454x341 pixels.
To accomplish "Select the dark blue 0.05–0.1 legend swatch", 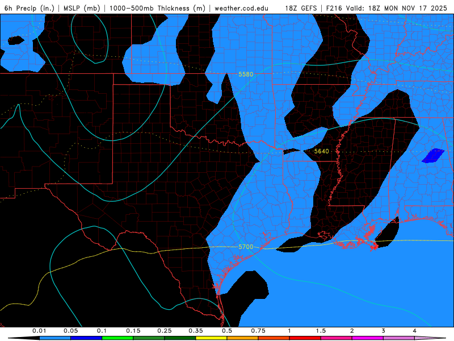I will click(x=86, y=338).
